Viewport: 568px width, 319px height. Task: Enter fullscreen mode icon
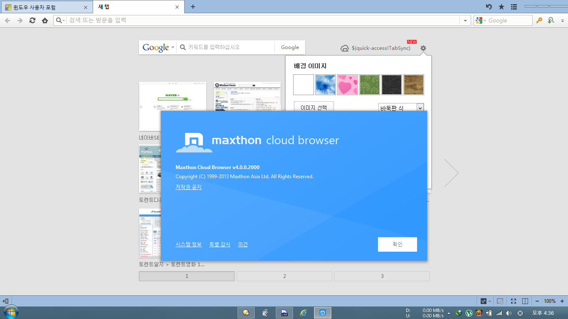pyautogui.click(x=514, y=301)
